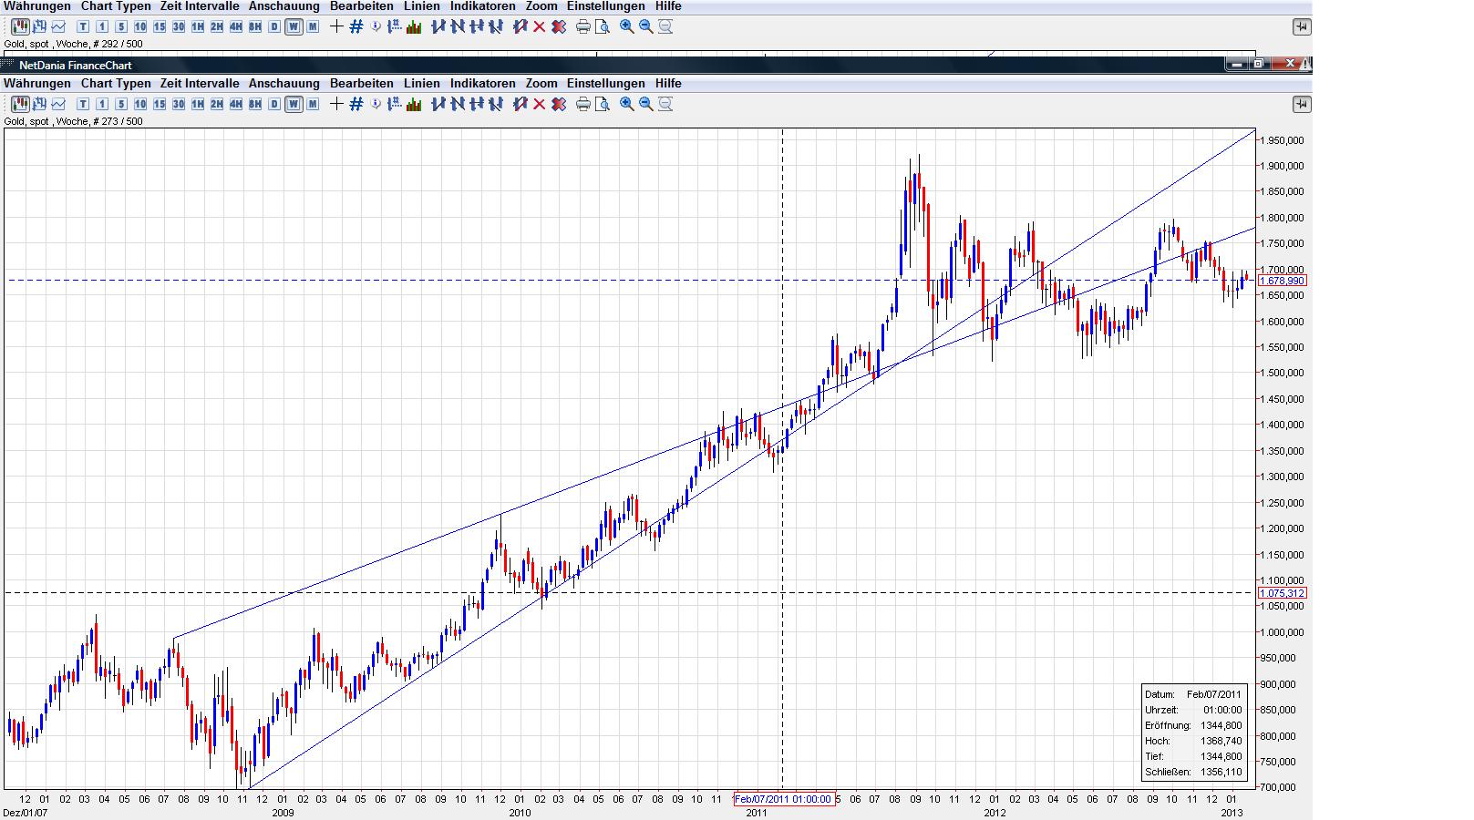Open Chart Typen menu in front window
1474x820 pixels.
click(116, 83)
